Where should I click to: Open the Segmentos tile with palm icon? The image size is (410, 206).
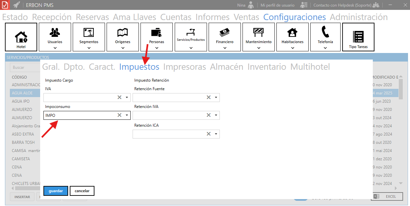point(89,37)
